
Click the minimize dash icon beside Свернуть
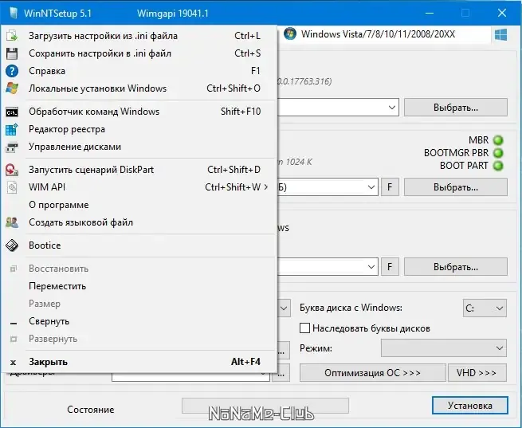pyautogui.click(x=14, y=323)
